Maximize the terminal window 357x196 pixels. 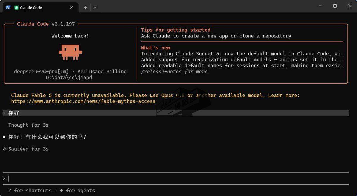click(335, 6)
